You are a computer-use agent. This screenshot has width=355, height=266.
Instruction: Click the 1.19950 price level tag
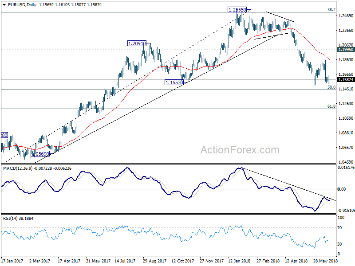click(x=346, y=50)
